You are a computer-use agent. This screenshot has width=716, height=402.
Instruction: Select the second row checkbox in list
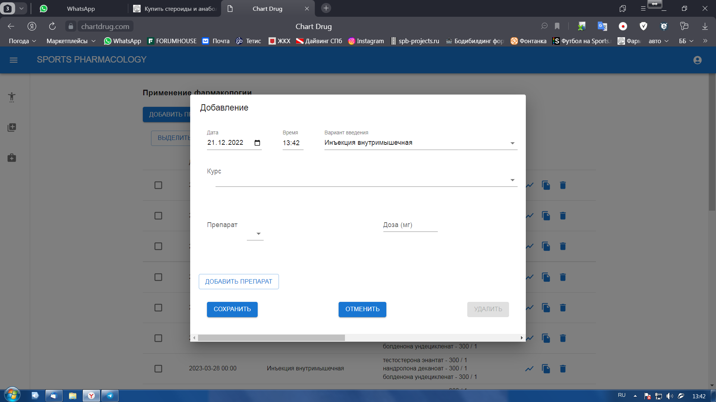(158, 216)
